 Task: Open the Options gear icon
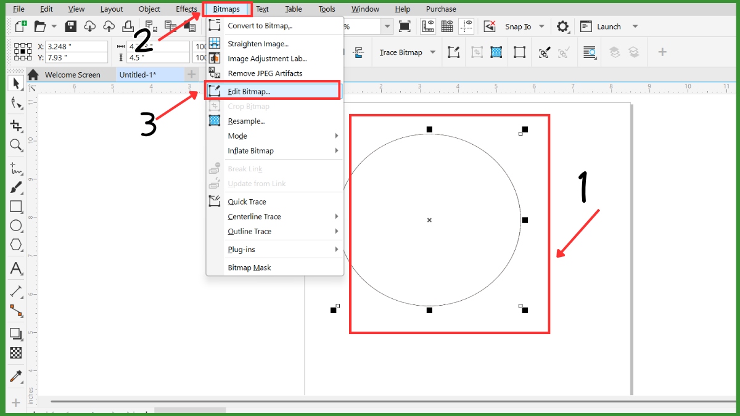click(x=562, y=27)
